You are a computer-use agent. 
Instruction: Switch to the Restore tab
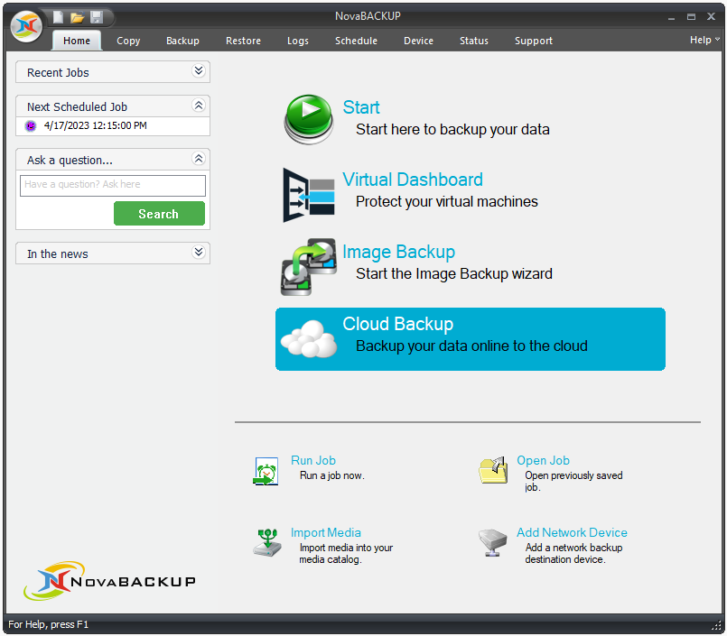click(x=243, y=41)
